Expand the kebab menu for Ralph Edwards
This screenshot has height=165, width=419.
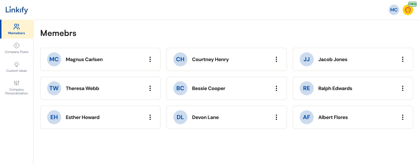click(403, 88)
